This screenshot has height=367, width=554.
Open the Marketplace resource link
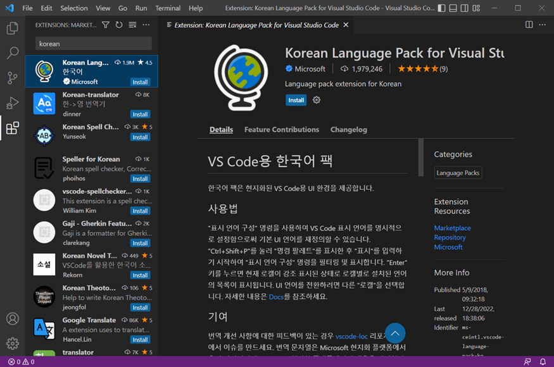tap(452, 228)
